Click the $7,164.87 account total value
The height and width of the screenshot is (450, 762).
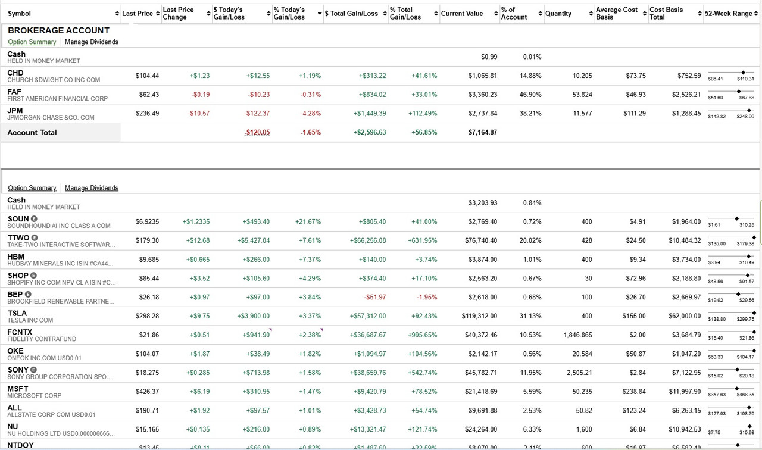[483, 132]
